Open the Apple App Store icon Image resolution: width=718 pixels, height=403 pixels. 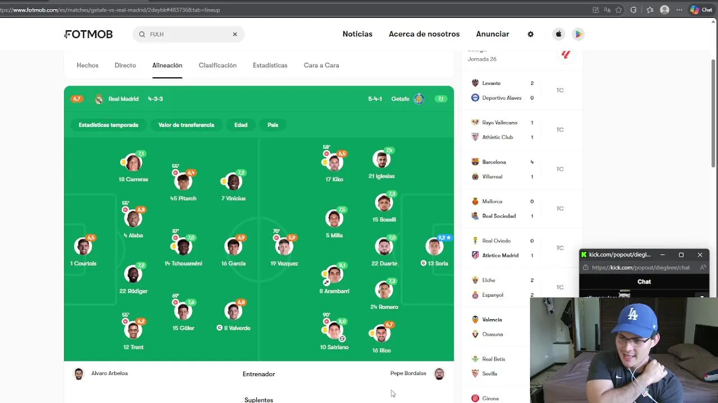(x=559, y=34)
